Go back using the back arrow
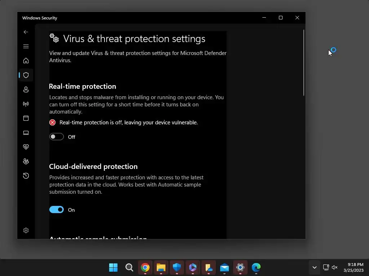The height and width of the screenshot is (276, 369). click(26, 32)
